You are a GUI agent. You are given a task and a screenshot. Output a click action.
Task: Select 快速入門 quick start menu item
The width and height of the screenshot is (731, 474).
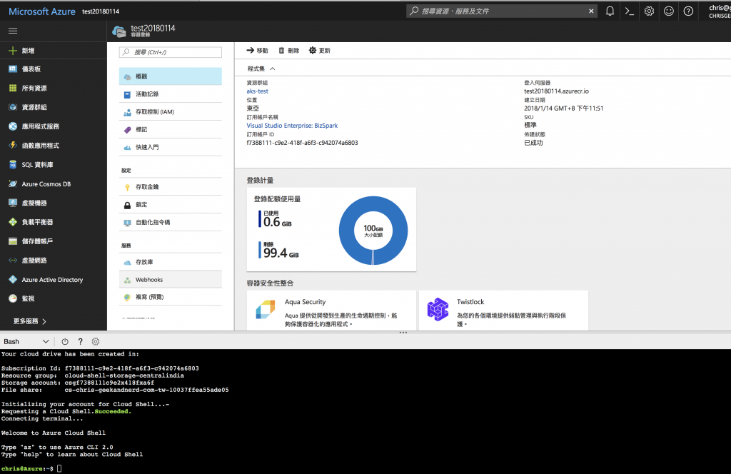(x=170, y=147)
